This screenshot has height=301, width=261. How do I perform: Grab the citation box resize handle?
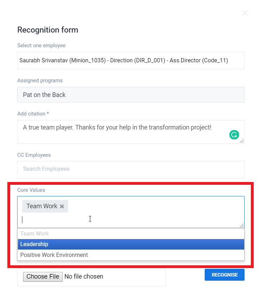(242, 141)
